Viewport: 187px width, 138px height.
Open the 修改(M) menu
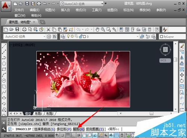click(x=145, y=10)
